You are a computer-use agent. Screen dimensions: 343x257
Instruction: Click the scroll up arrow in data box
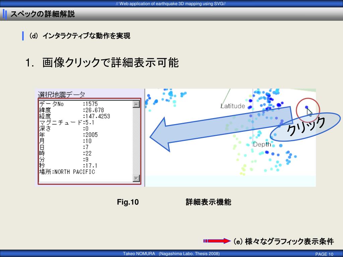(x=136, y=104)
